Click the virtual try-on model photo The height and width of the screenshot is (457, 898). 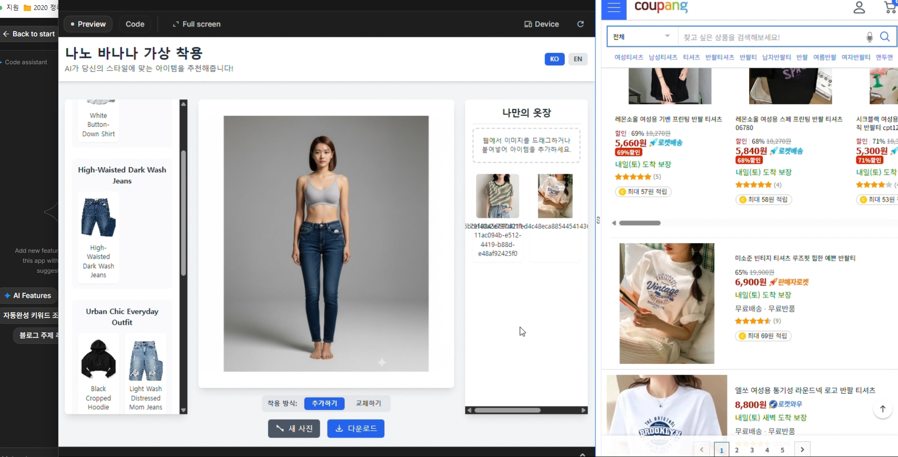326,244
